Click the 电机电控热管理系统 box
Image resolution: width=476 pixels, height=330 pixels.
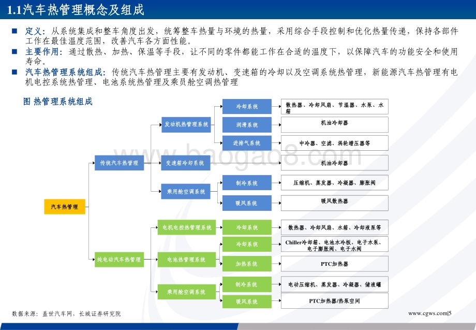[x=187, y=227]
